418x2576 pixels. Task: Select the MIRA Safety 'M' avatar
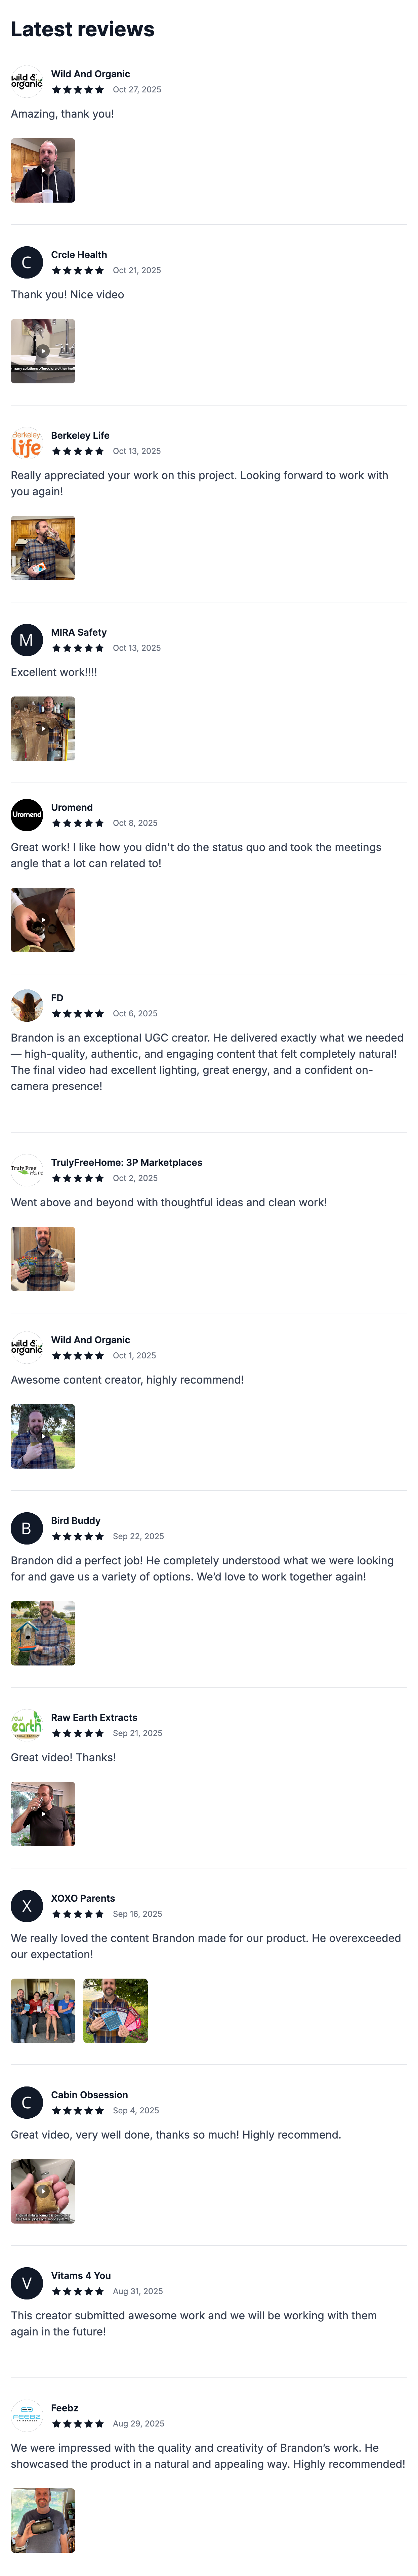click(27, 640)
